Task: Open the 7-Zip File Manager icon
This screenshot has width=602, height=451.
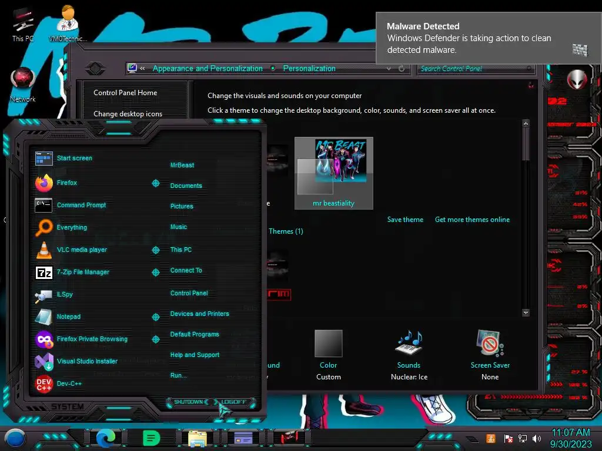Action: point(44,272)
